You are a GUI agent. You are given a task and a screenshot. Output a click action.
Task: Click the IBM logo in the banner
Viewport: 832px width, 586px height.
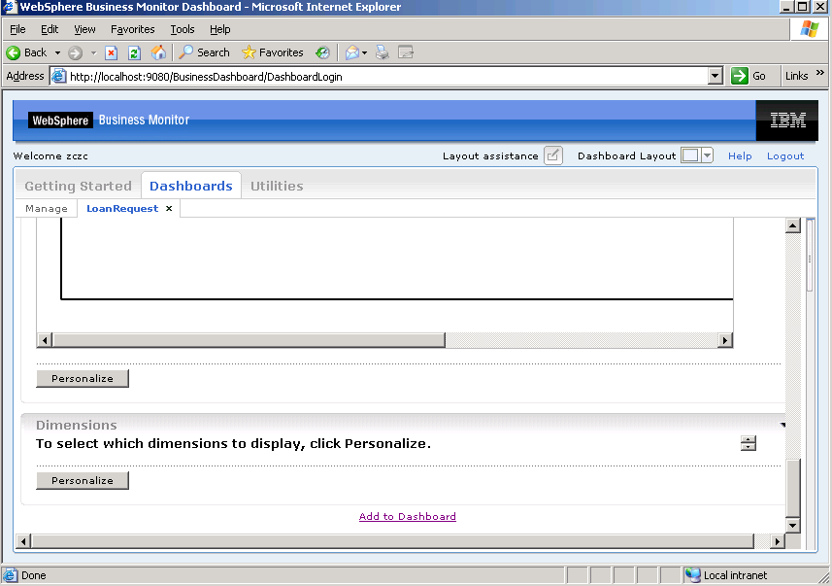(787, 121)
